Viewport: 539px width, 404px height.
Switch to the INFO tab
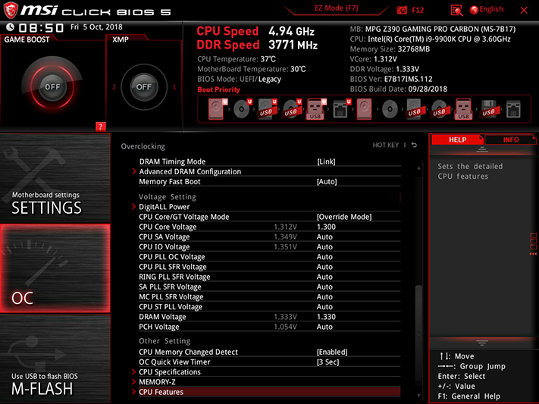click(511, 139)
